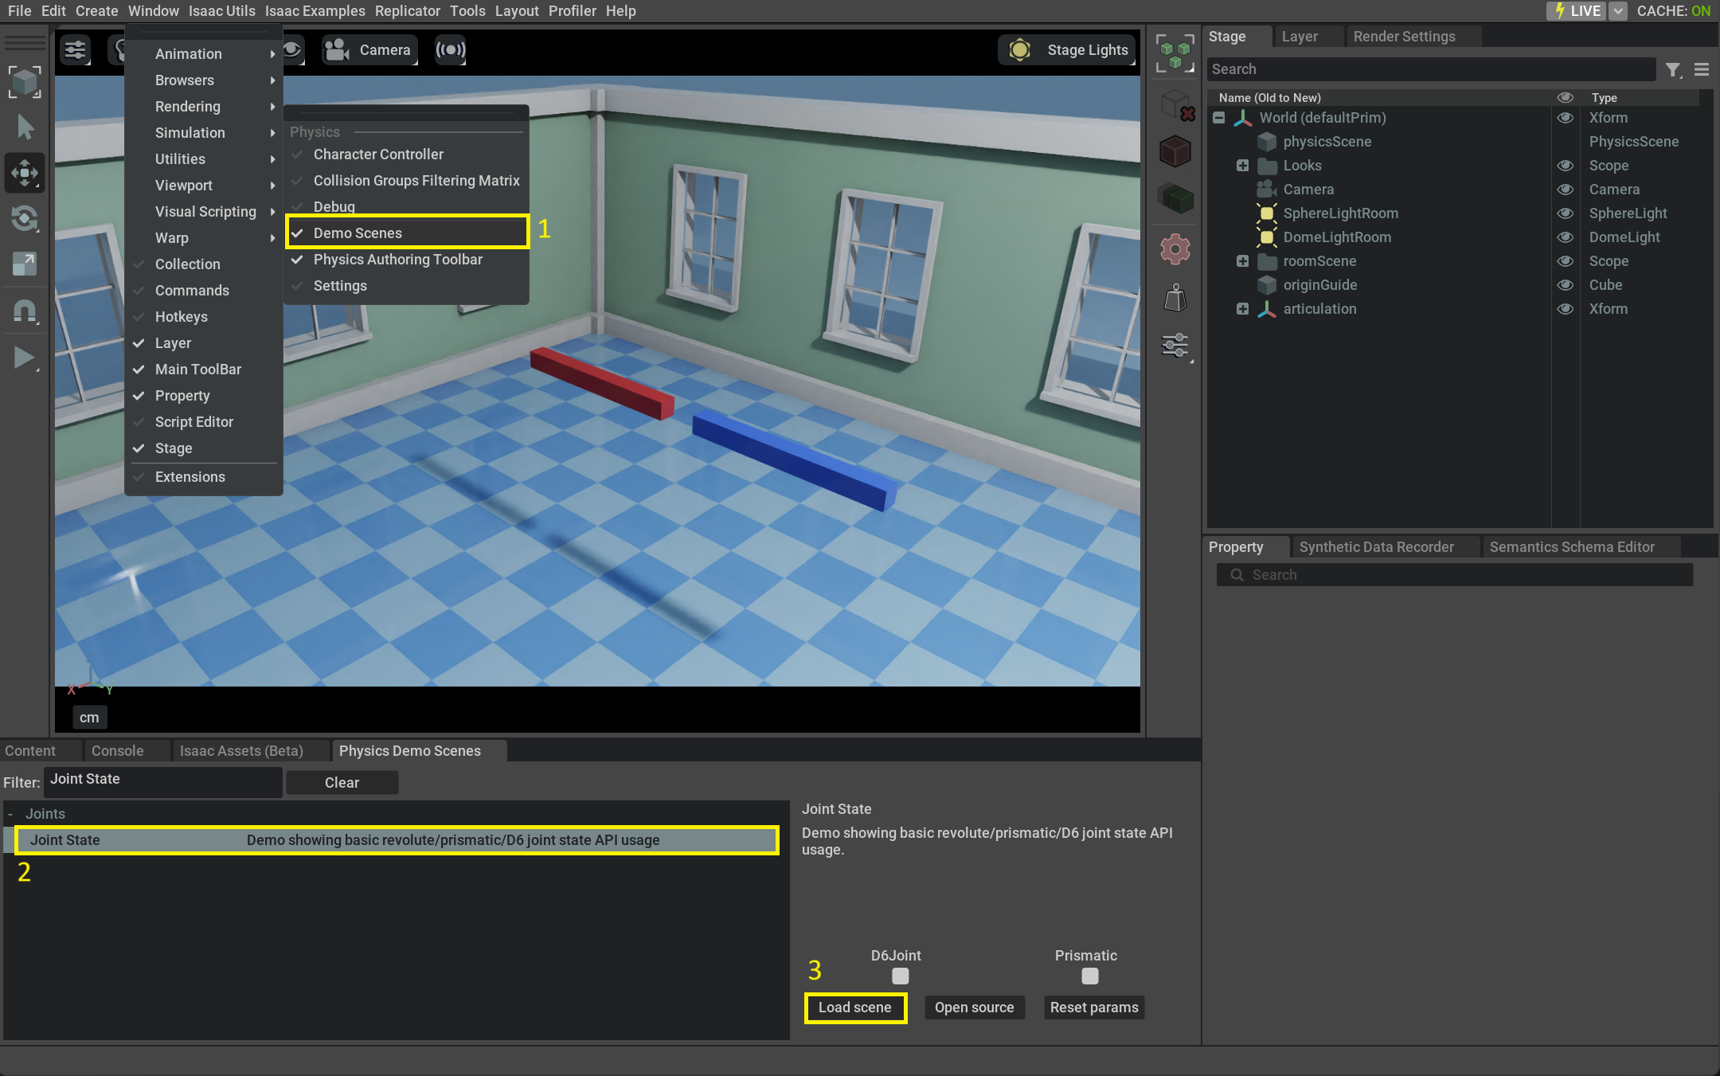Screen dimensions: 1720x1076
Task: Select the arrow selection tool
Action: 25,127
